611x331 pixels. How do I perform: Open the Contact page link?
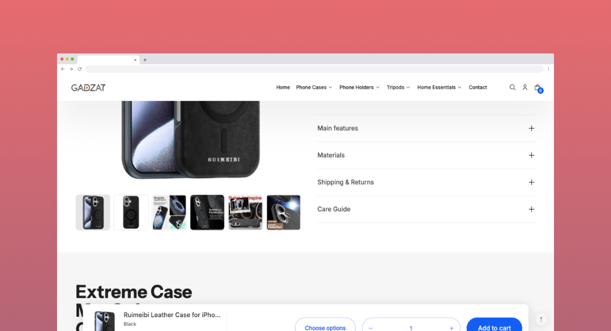tap(478, 87)
